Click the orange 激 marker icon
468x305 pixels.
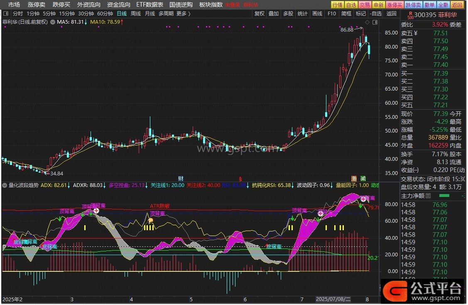tap(354, 178)
